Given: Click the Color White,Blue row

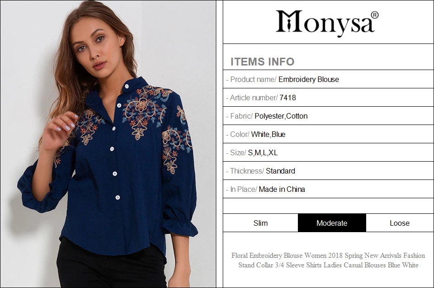Looking at the screenshot, I should (328, 134).
